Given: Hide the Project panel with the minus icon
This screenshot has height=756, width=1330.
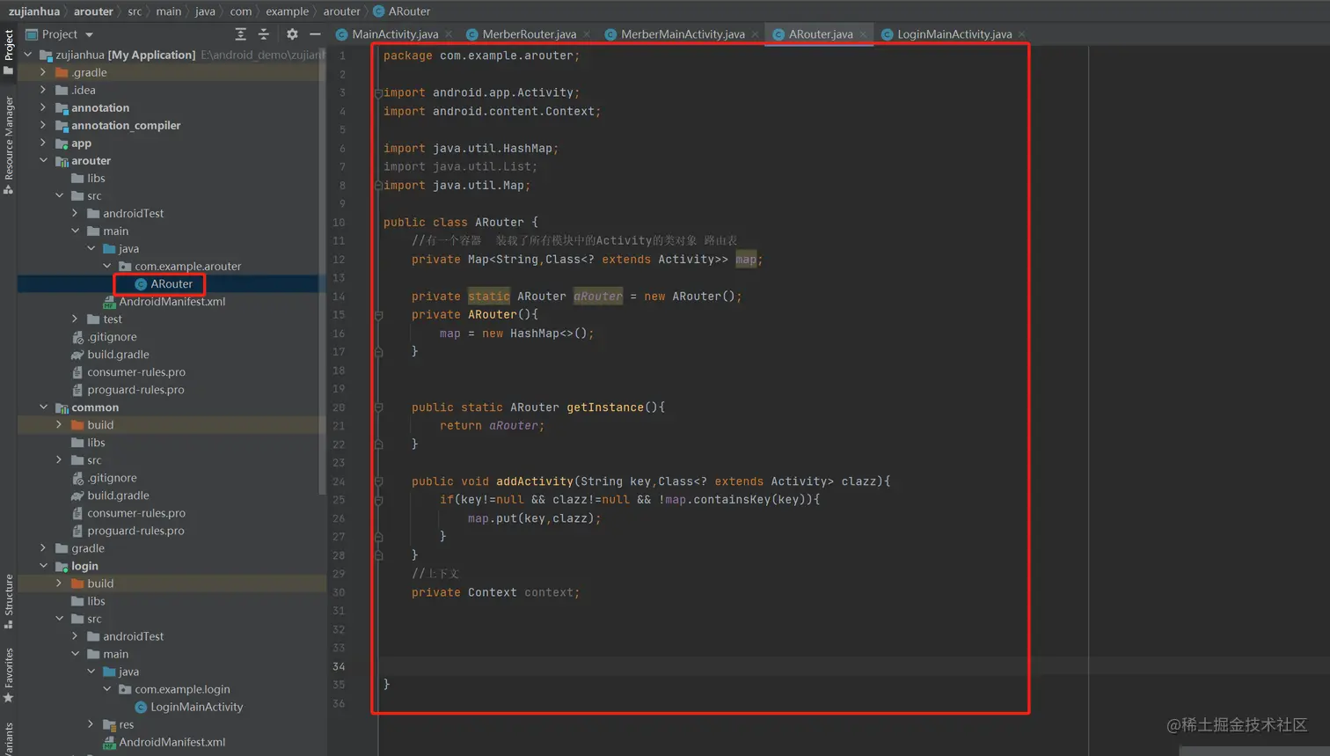Looking at the screenshot, I should pos(315,34).
